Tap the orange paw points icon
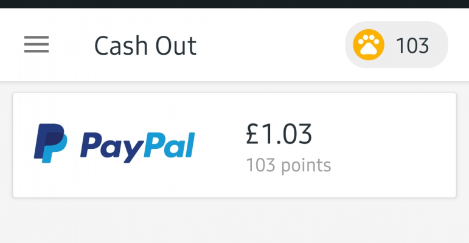The width and height of the screenshot is (469, 243). 369,45
